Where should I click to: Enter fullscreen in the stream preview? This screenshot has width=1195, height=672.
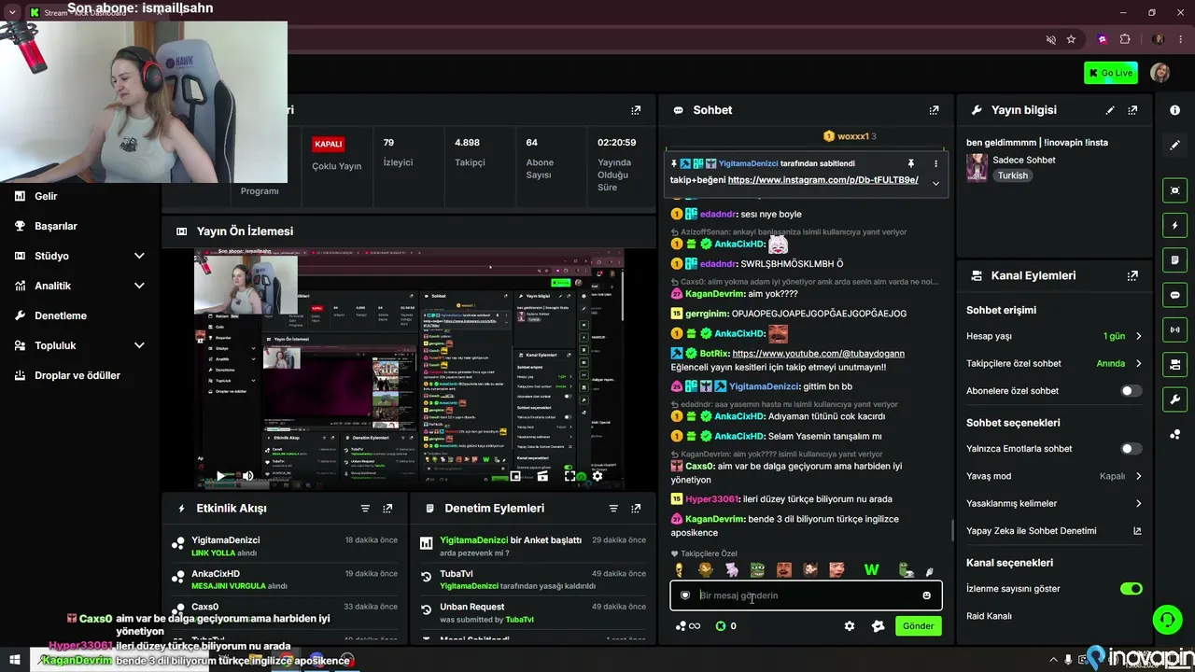click(570, 476)
